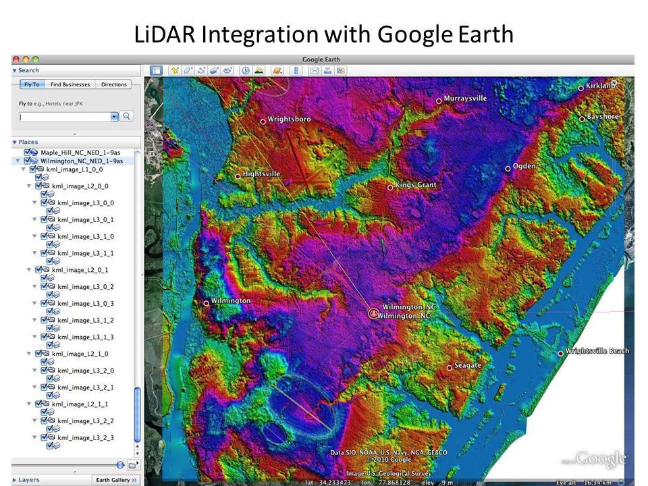Switch to the Fly To tab

click(32, 84)
